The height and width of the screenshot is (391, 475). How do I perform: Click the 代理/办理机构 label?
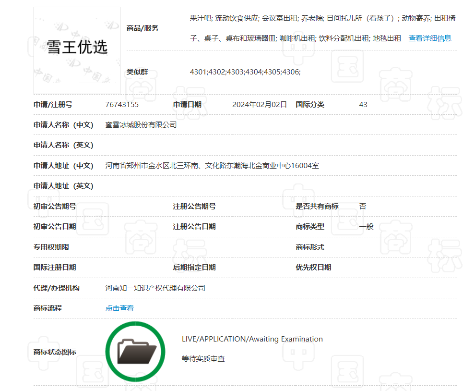[57, 288]
